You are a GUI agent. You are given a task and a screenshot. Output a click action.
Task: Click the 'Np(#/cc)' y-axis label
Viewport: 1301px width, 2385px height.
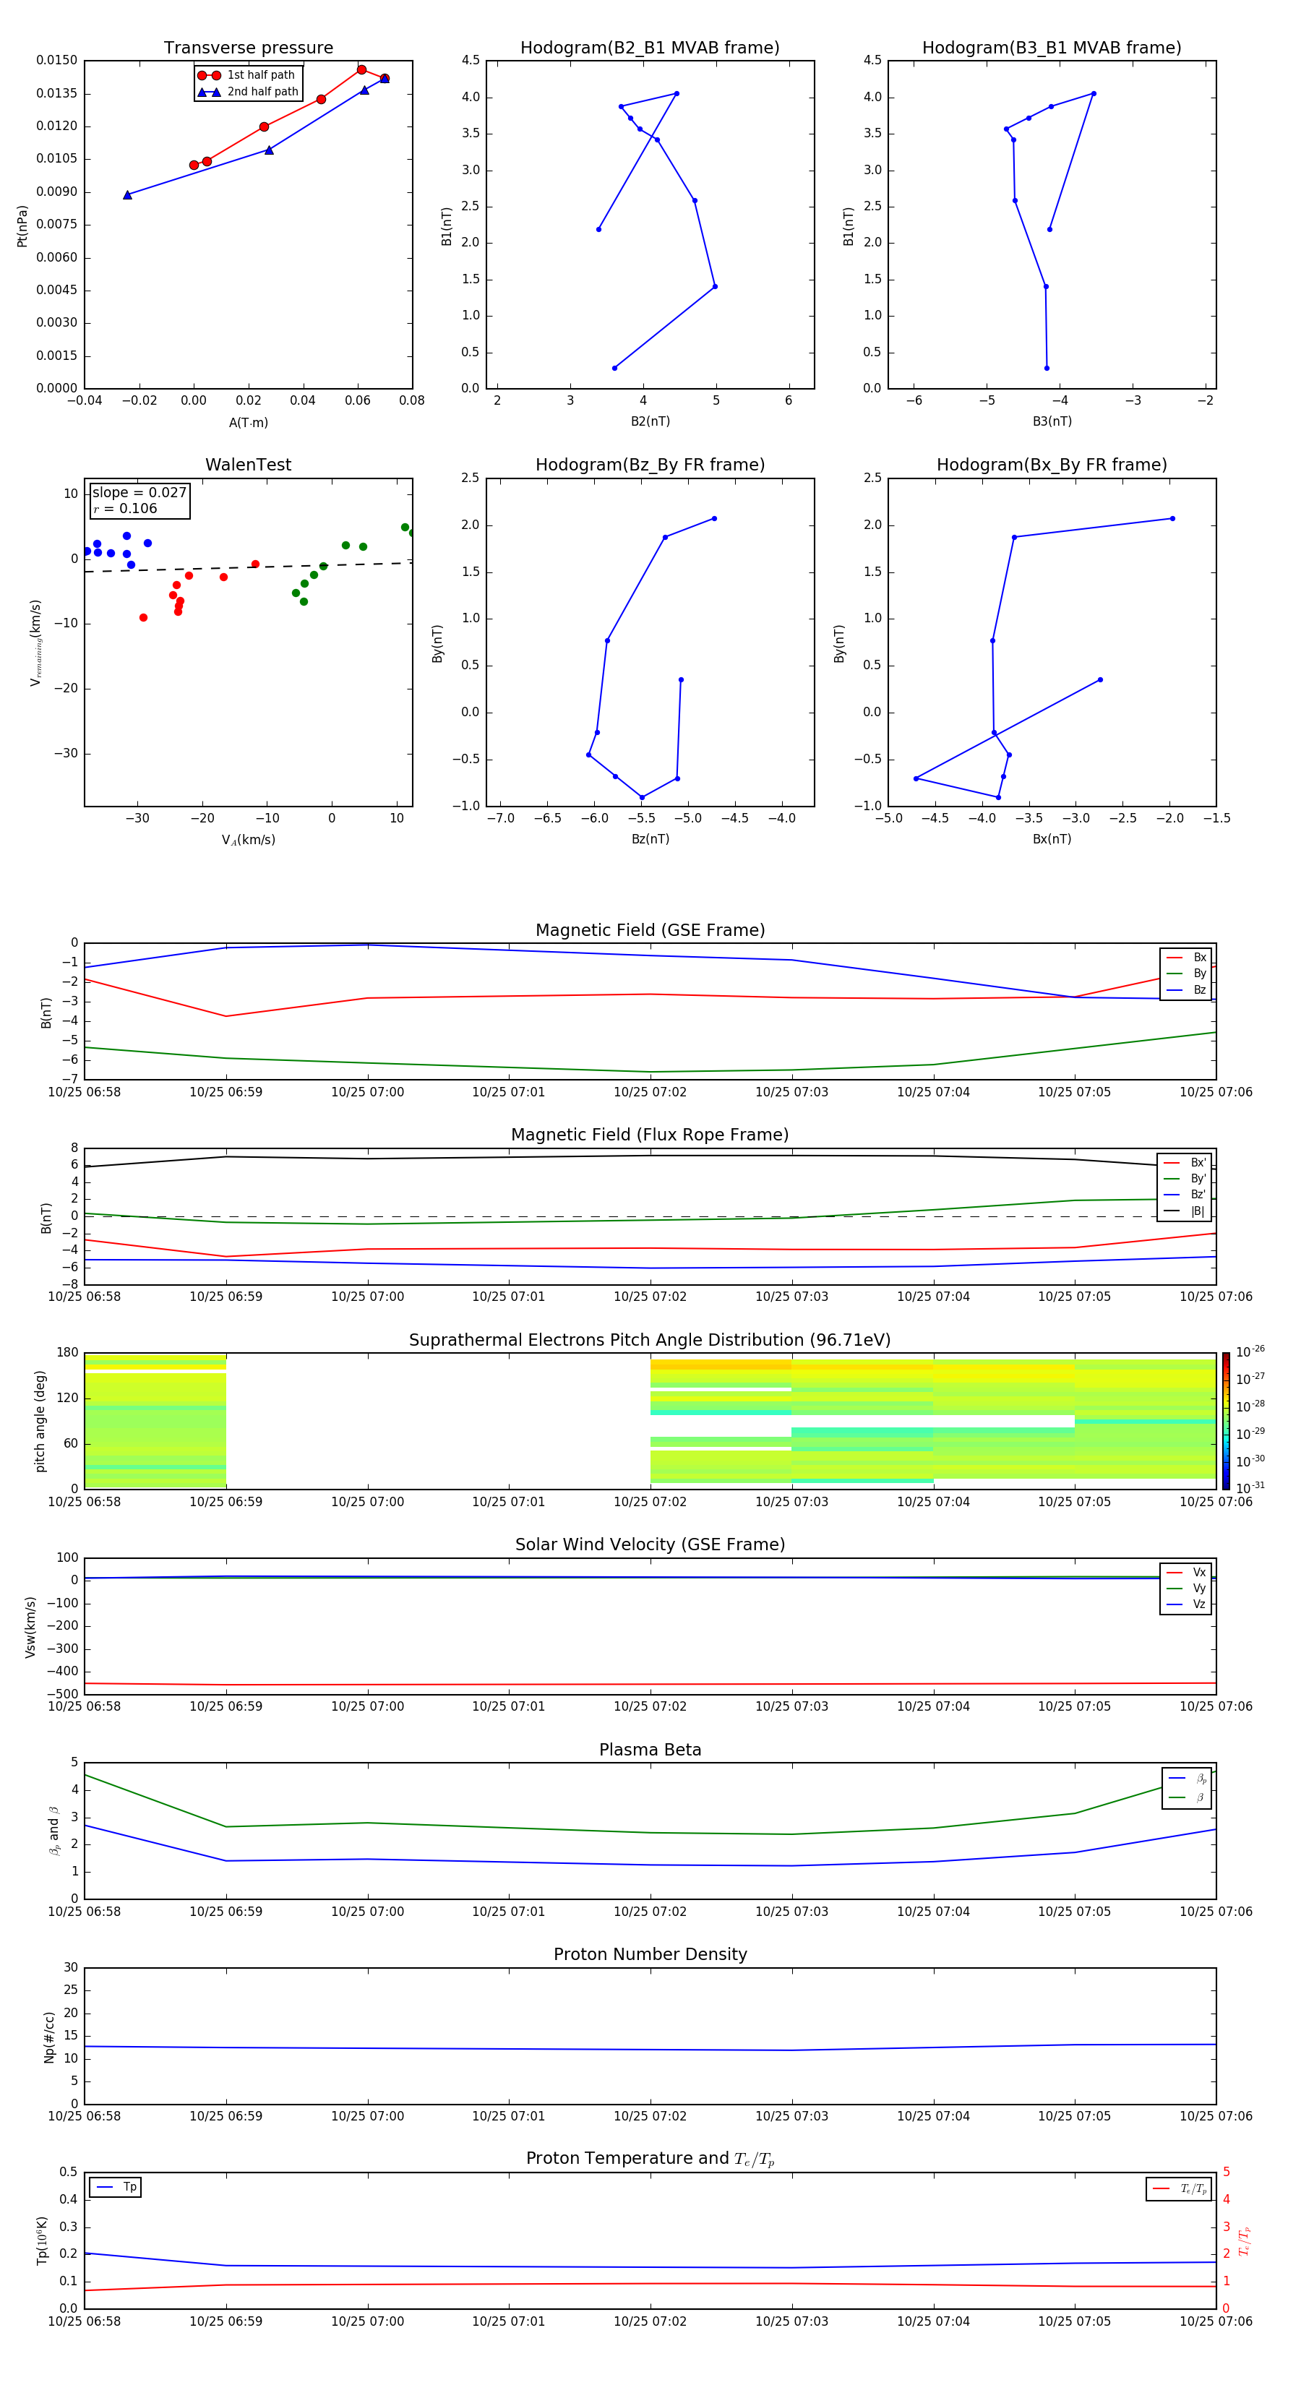[x=50, y=2037]
